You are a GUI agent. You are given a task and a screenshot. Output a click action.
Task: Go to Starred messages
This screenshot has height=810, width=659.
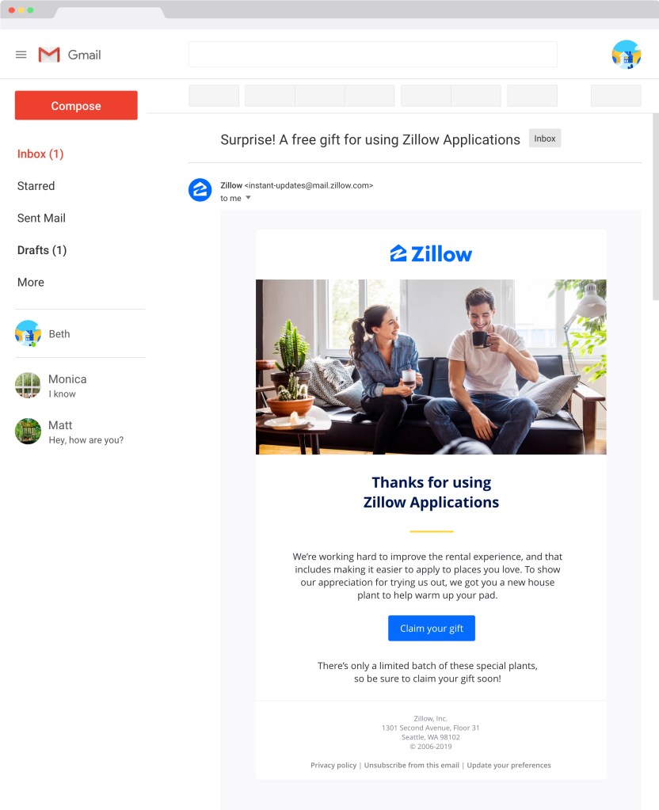click(x=36, y=186)
